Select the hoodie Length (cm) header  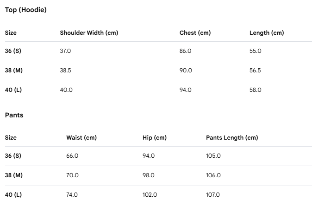(267, 32)
